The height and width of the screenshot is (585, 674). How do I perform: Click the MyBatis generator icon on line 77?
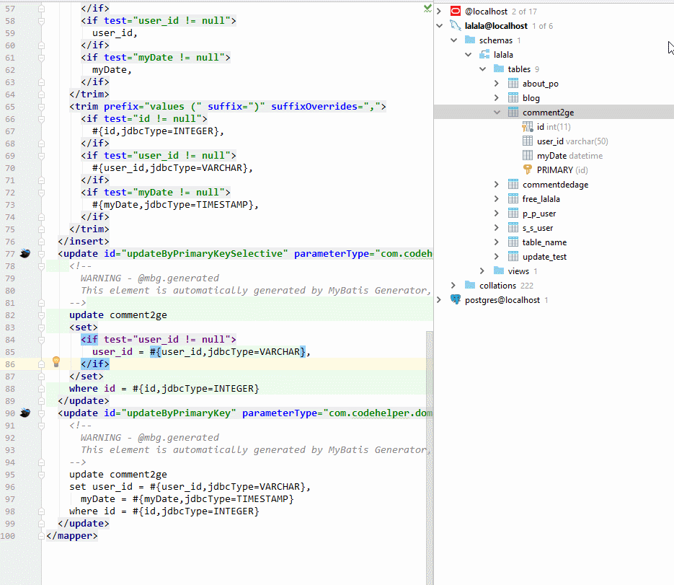coord(25,253)
